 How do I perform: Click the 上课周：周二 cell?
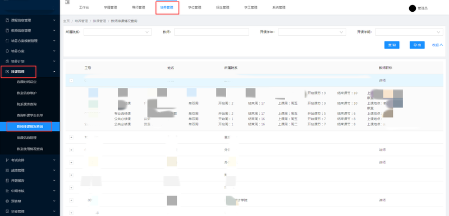288,124
